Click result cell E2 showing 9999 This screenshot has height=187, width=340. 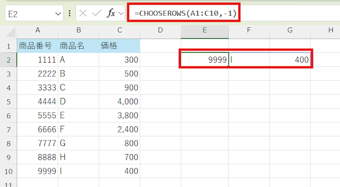pos(204,60)
